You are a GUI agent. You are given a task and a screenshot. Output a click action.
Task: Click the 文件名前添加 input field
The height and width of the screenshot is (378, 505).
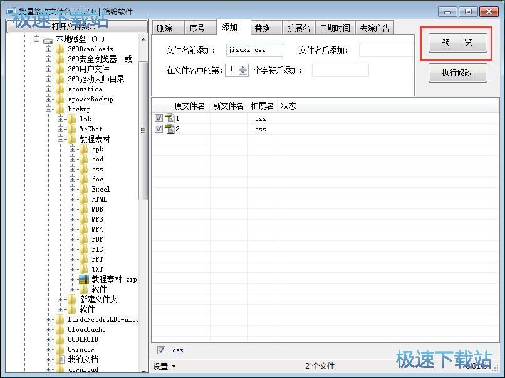[254, 50]
